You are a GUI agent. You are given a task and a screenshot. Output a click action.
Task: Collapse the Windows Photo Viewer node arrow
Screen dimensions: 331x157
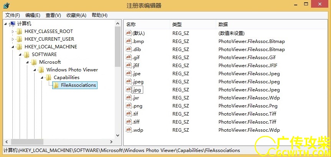(35, 70)
